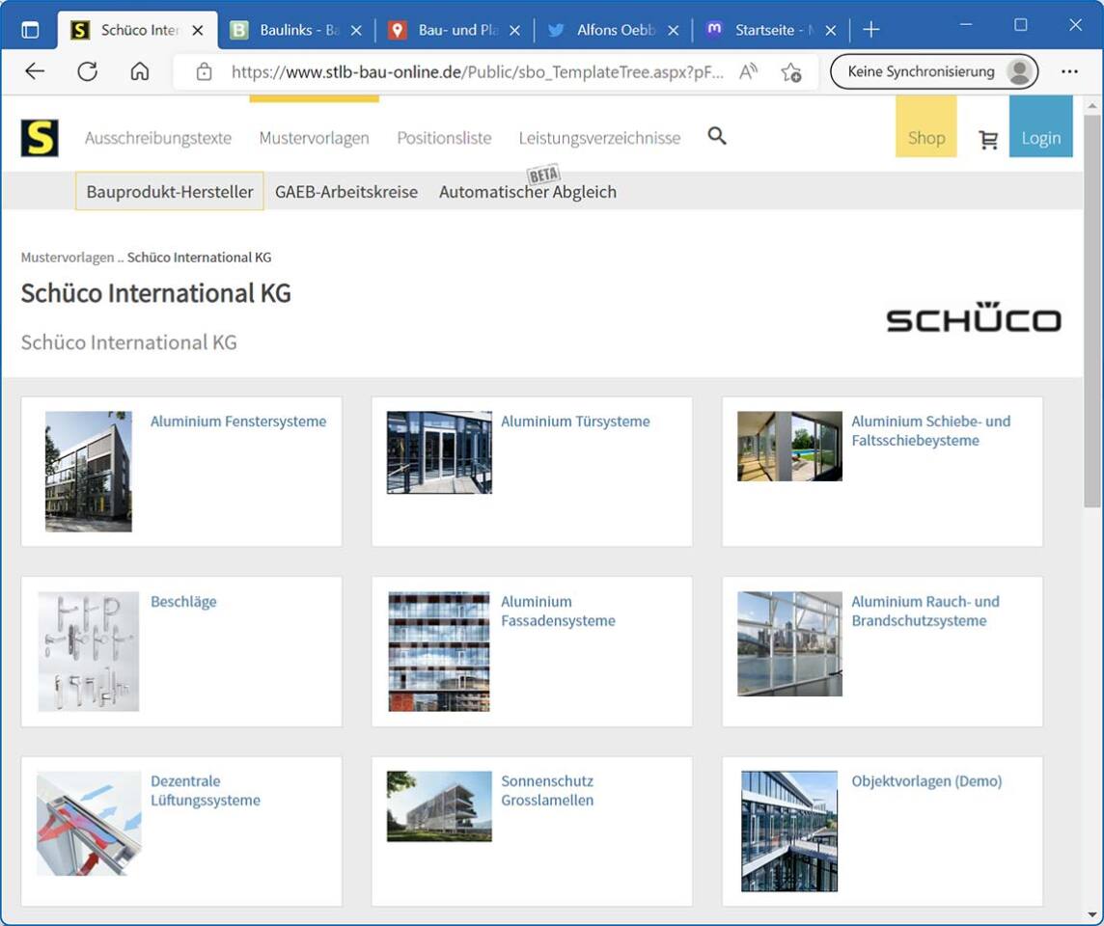1104x926 pixels.
Task: Select Automatischer Abgleich beta item
Action: (527, 192)
